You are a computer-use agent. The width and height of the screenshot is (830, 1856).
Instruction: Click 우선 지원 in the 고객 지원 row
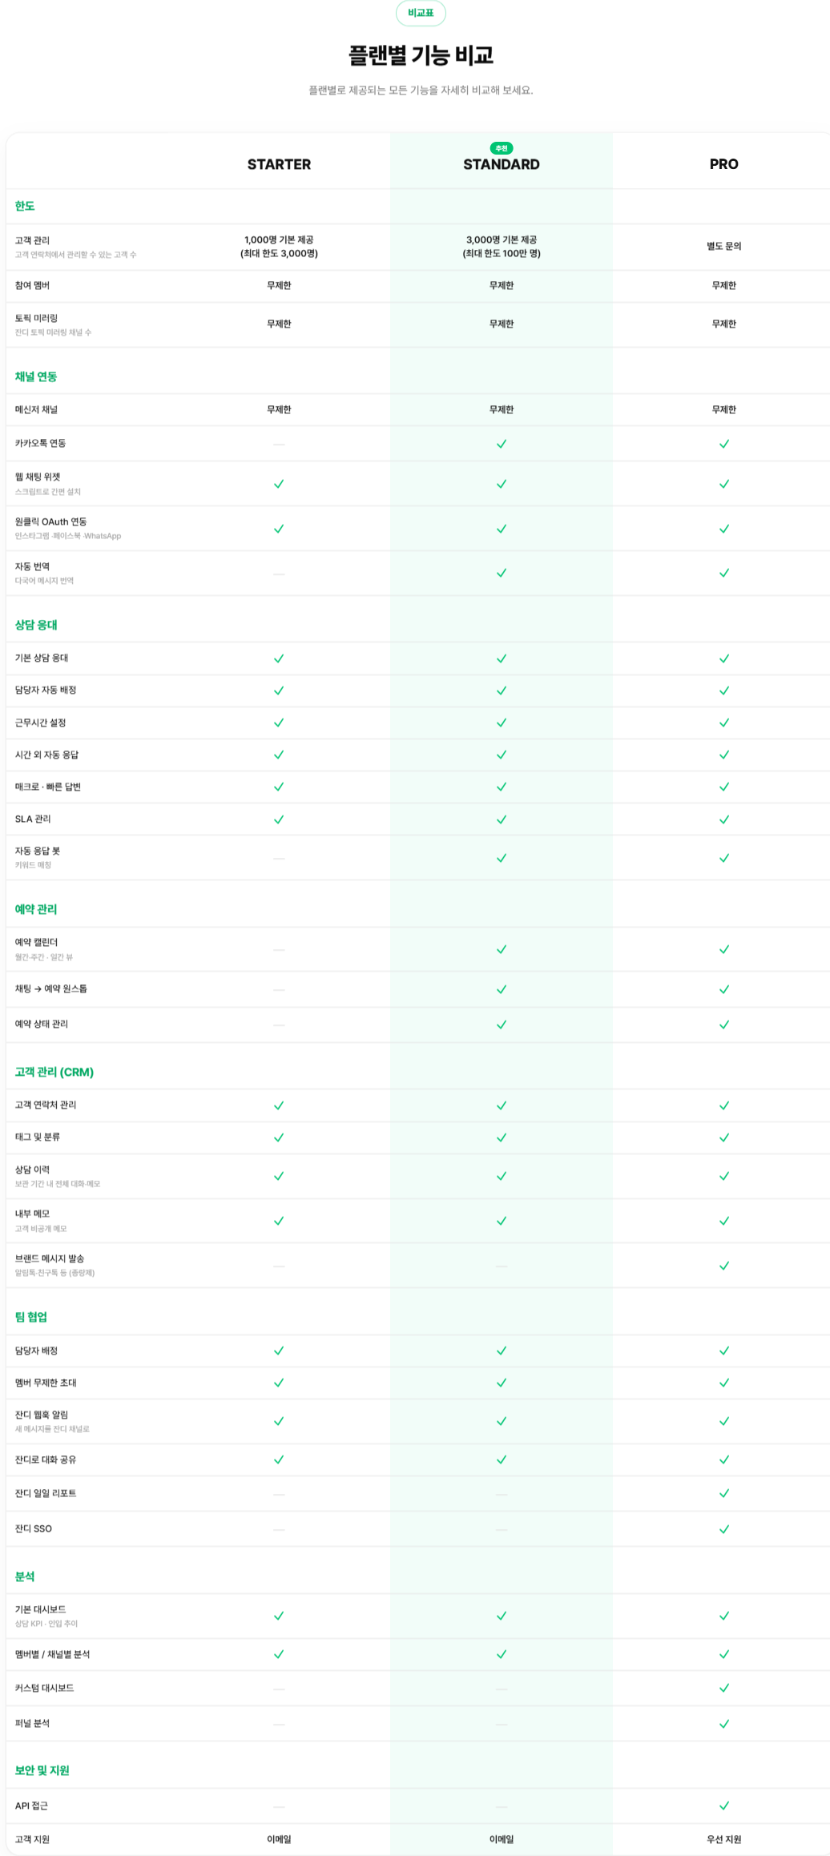point(724,1839)
